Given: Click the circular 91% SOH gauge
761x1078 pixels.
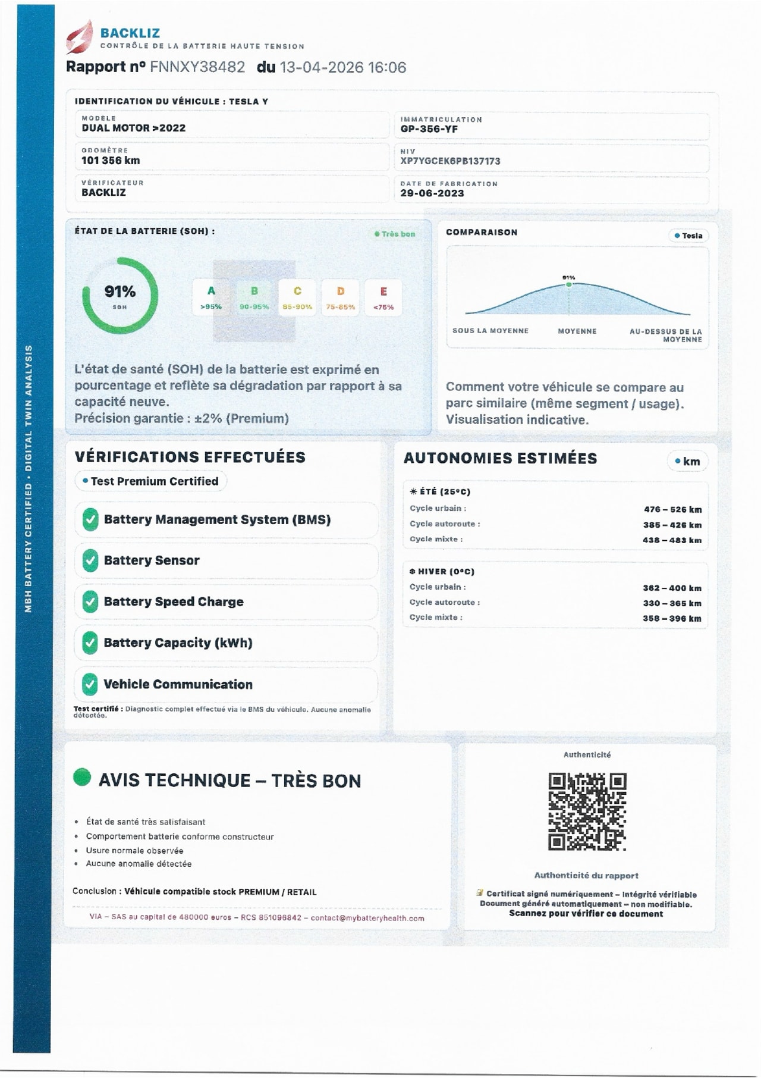Looking at the screenshot, I should (120, 295).
